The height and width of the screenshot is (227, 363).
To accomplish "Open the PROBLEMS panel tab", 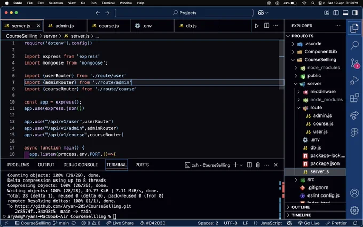I will [18, 165].
